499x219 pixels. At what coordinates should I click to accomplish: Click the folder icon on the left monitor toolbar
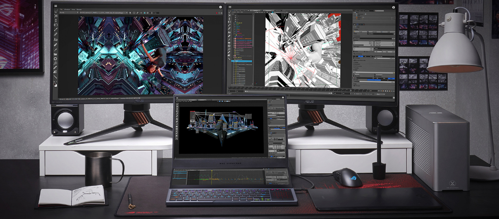click(x=55, y=54)
